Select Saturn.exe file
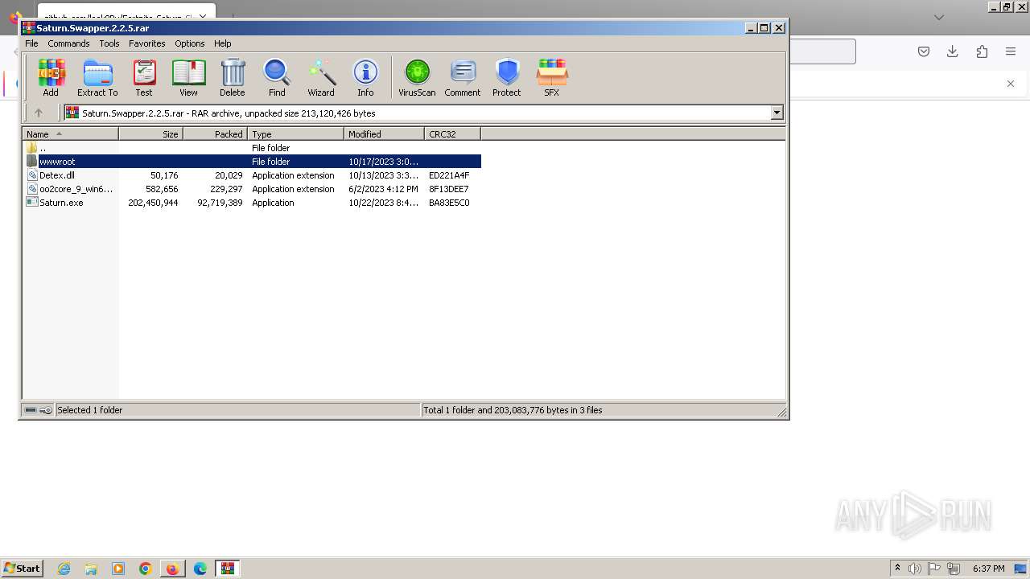The image size is (1030, 579). click(252, 203)
